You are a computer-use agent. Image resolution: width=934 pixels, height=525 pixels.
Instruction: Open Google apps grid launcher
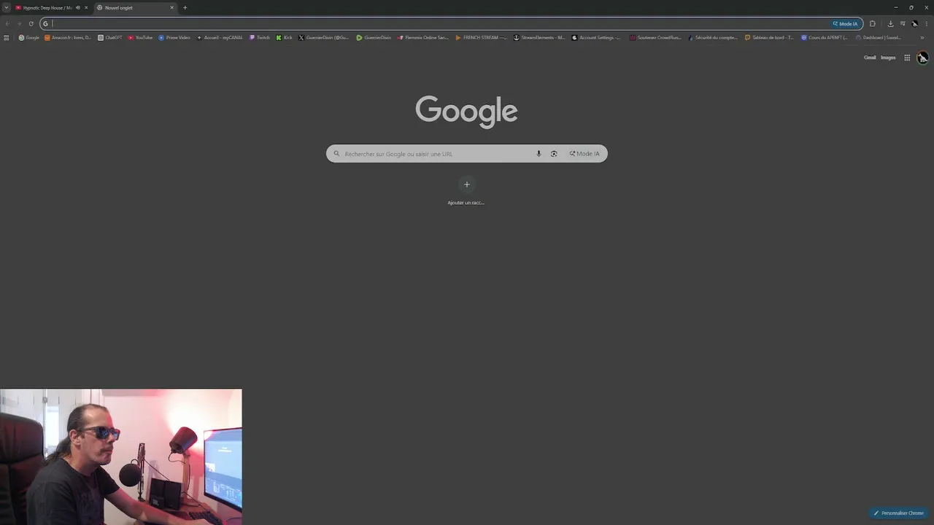click(x=907, y=58)
